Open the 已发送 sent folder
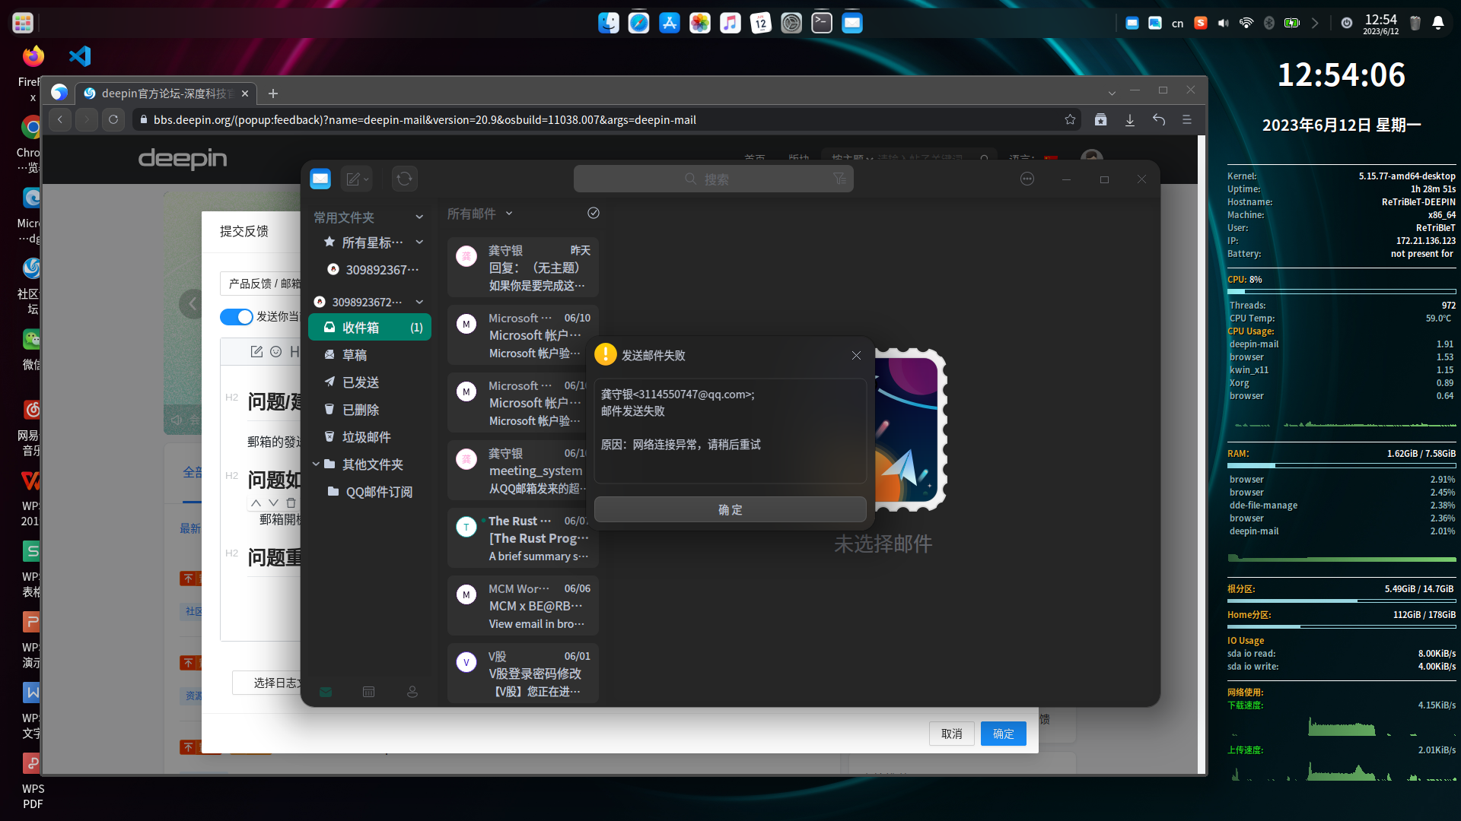This screenshot has height=821, width=1461. [361, 382]
